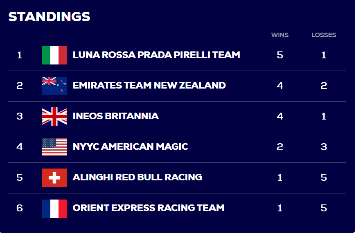Click the Italian flag icon
This screenshot has height=233, width=356.
(54, 55)
